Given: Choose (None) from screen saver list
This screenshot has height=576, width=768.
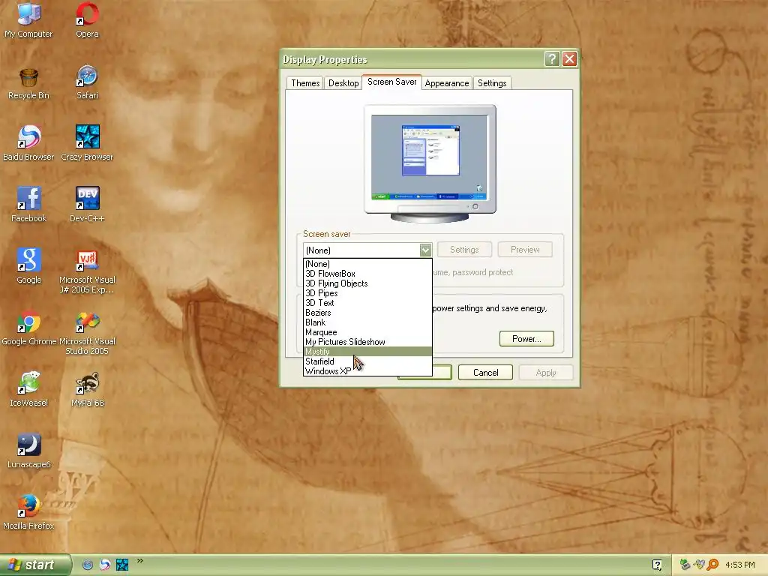Looking at the screenshot, I should (367, 264).
